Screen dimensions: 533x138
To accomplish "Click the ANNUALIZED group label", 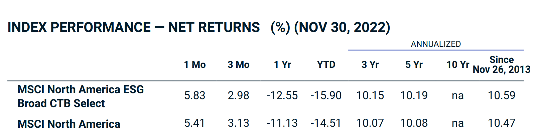I will [436, 44].
